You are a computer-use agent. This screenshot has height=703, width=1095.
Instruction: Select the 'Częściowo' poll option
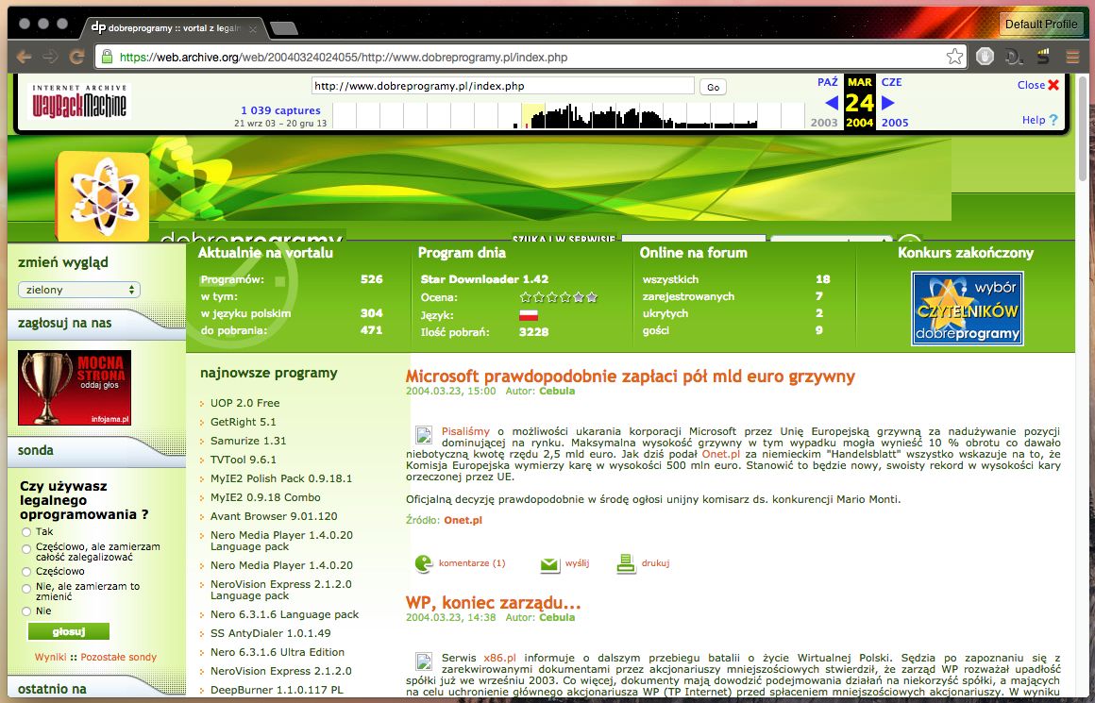pyautogui.click(x=26, y=571)
